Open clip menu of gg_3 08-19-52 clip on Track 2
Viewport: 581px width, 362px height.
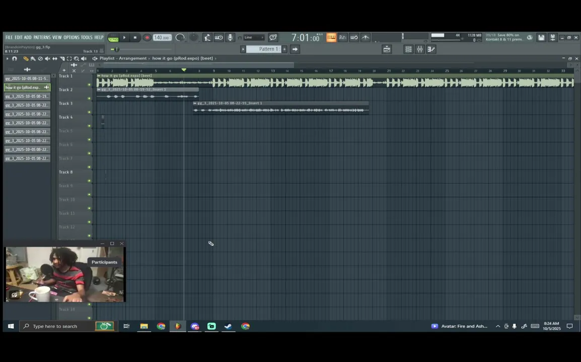pyautogui.click(x=99, y=89)
